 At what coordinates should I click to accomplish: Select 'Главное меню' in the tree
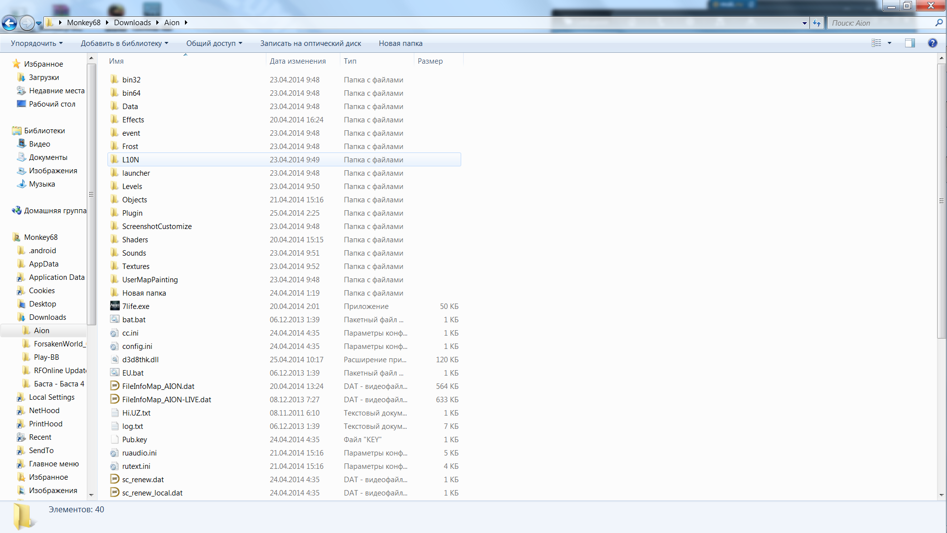point(54,463)
